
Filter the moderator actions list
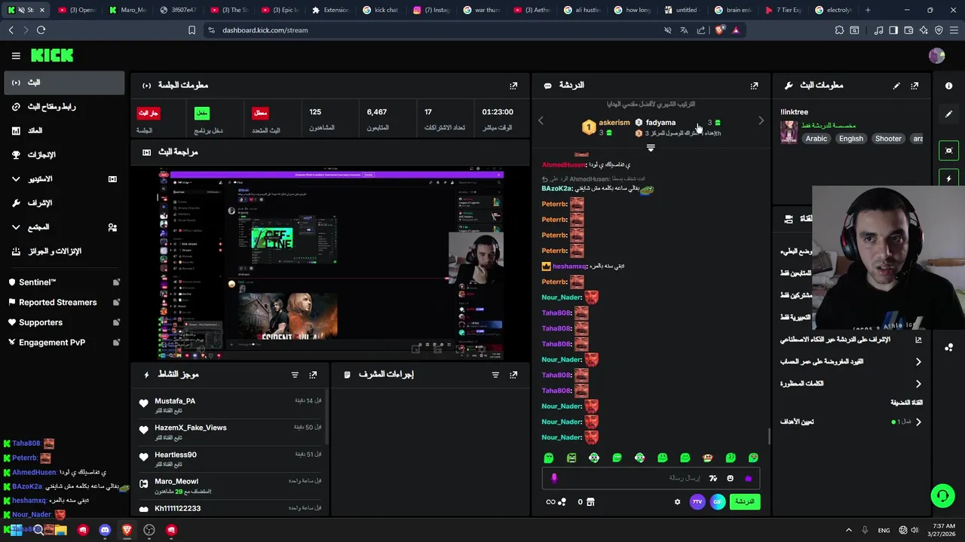point(495,375)
